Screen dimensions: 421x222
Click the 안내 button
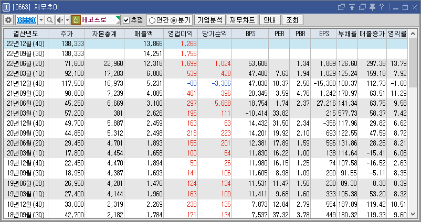pyautogui.click(x=270, y=20)
